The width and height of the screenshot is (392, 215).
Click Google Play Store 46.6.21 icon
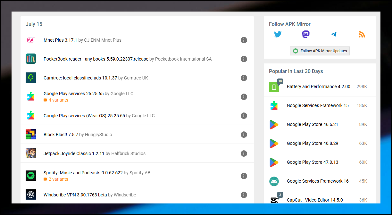274,125
